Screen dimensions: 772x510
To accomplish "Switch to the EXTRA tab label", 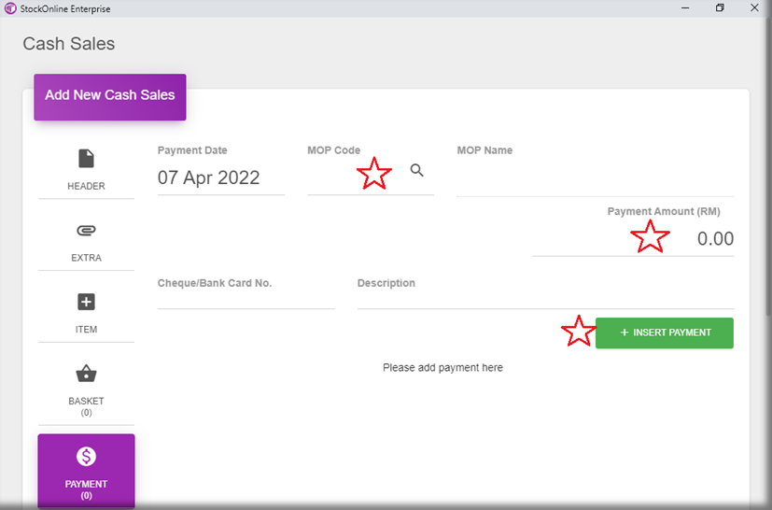I will [x=86, y=258].
